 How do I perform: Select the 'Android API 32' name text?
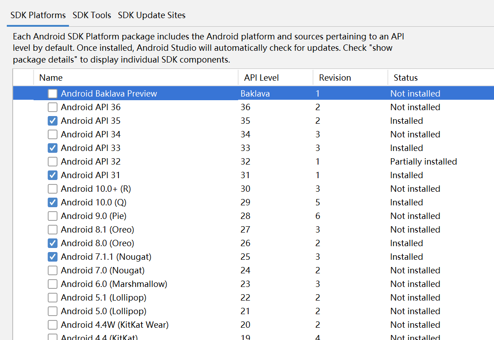click(x=91, y=161)
